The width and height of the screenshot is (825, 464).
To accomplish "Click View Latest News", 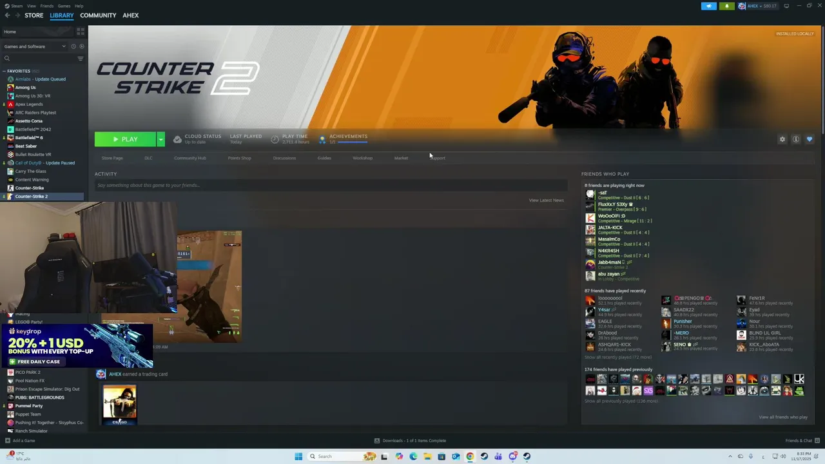I will [x=547, y=200].
